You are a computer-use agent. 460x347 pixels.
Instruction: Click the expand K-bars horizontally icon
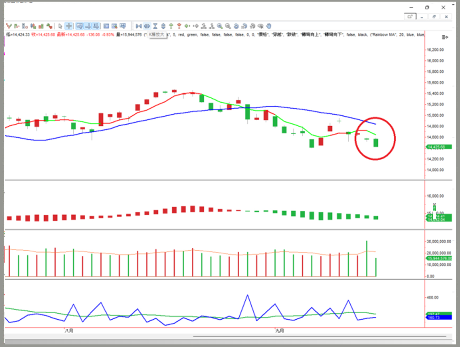147,26
